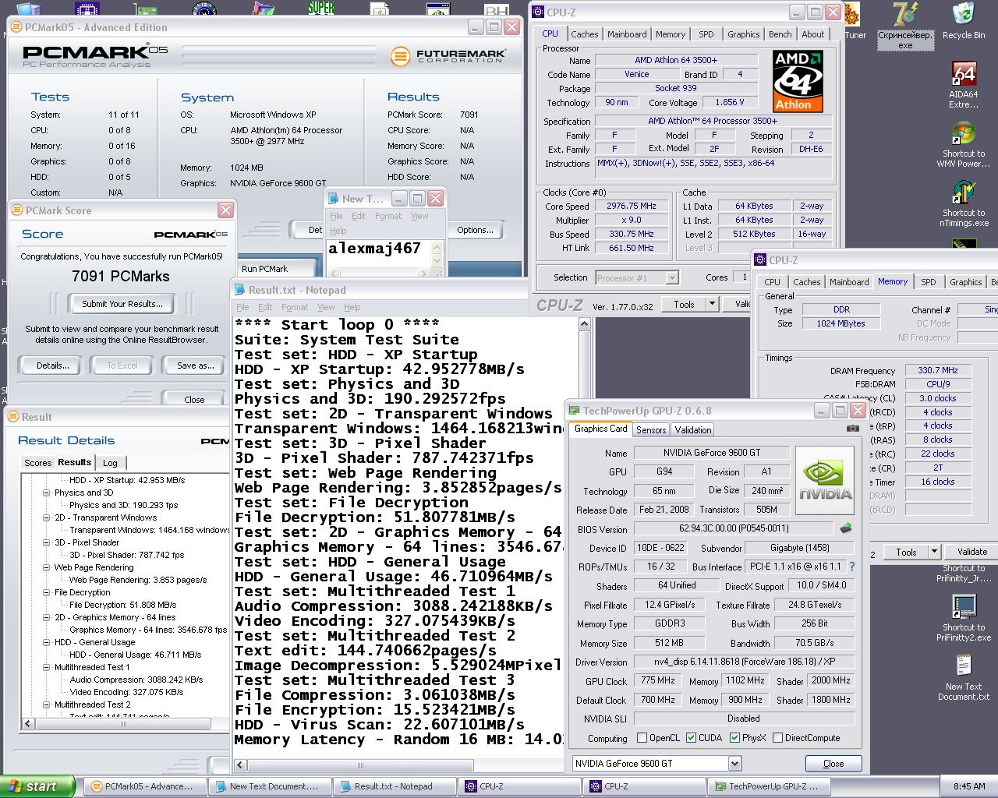The height and width of the screenshot is (798, 998).
Task: Open the Processor #1 selection dropdown
Action: pyautogui.click(x=672, y=277)
